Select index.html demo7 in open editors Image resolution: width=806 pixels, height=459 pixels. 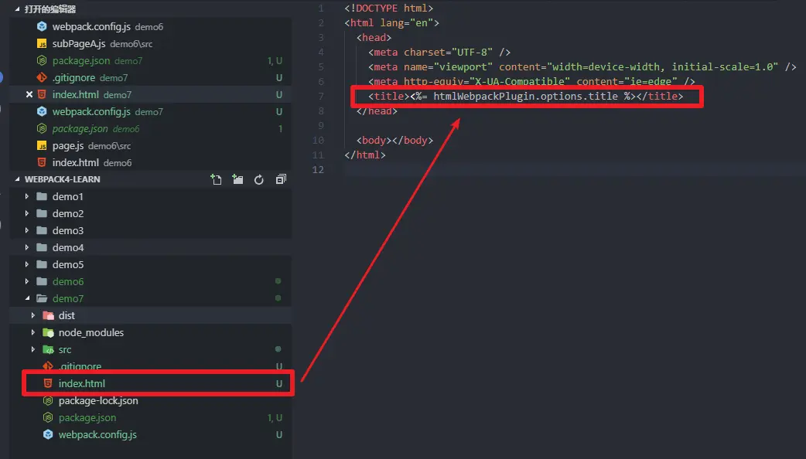click(x=151, y=94)
